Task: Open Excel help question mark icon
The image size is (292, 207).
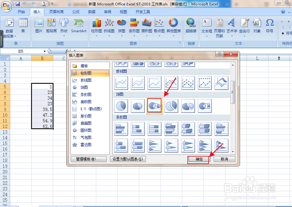Action: (x=283, y=12)
